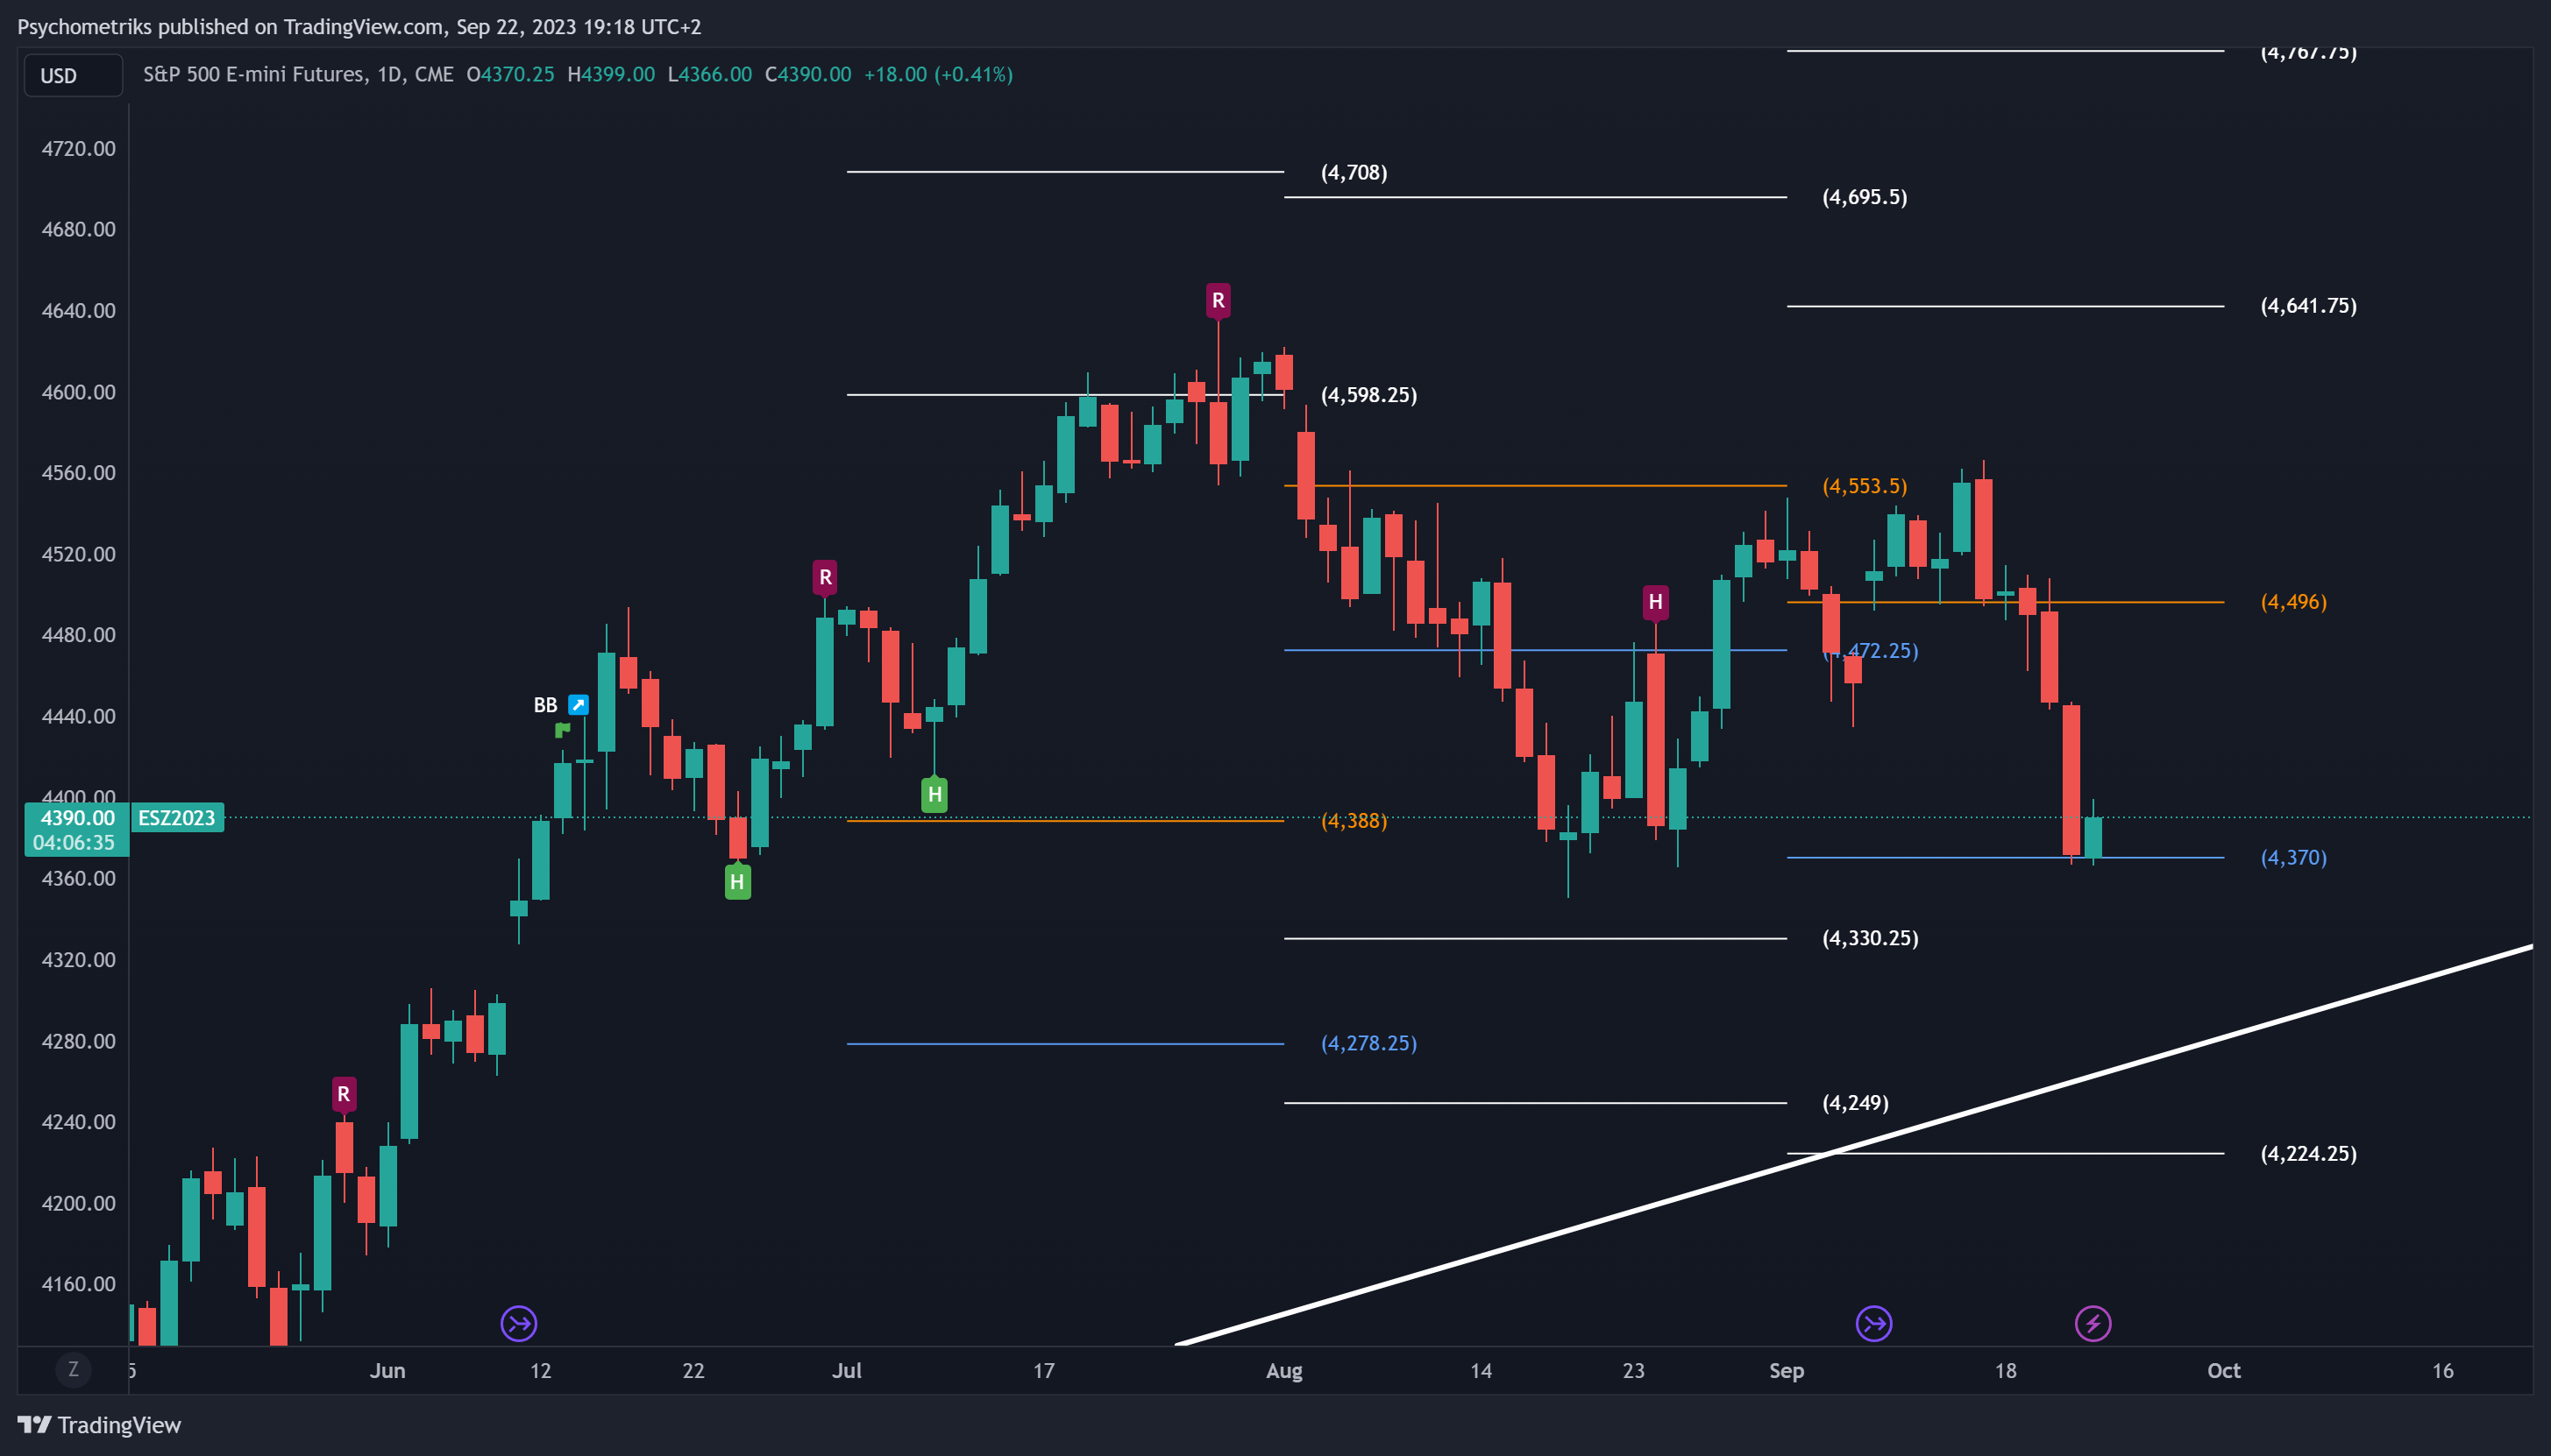Viewport: 2551px width, 1456px height.
Task: Click the blue arrow icon beside BB
Action: (x=579, y=705)
